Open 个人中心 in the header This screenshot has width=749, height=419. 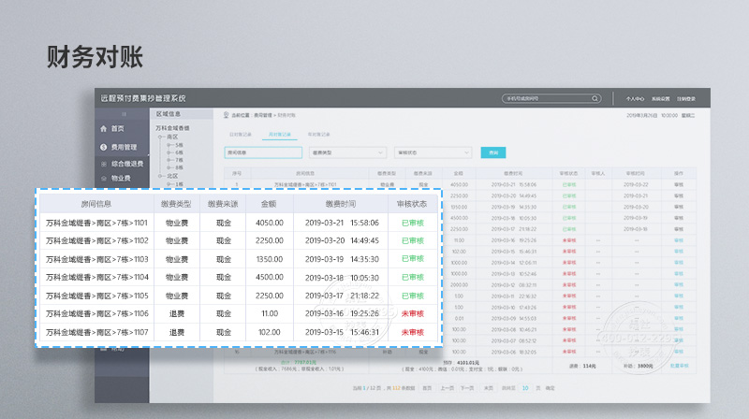(x=635, y=98)
